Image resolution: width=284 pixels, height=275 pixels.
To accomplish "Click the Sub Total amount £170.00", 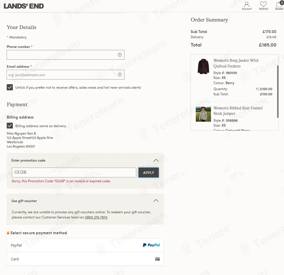I will tap(269, 32).
